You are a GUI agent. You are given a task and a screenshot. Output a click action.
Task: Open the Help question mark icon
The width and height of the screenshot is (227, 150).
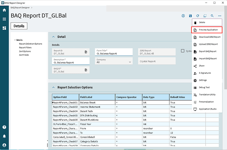pyautogui.click(x=4, y=127)
